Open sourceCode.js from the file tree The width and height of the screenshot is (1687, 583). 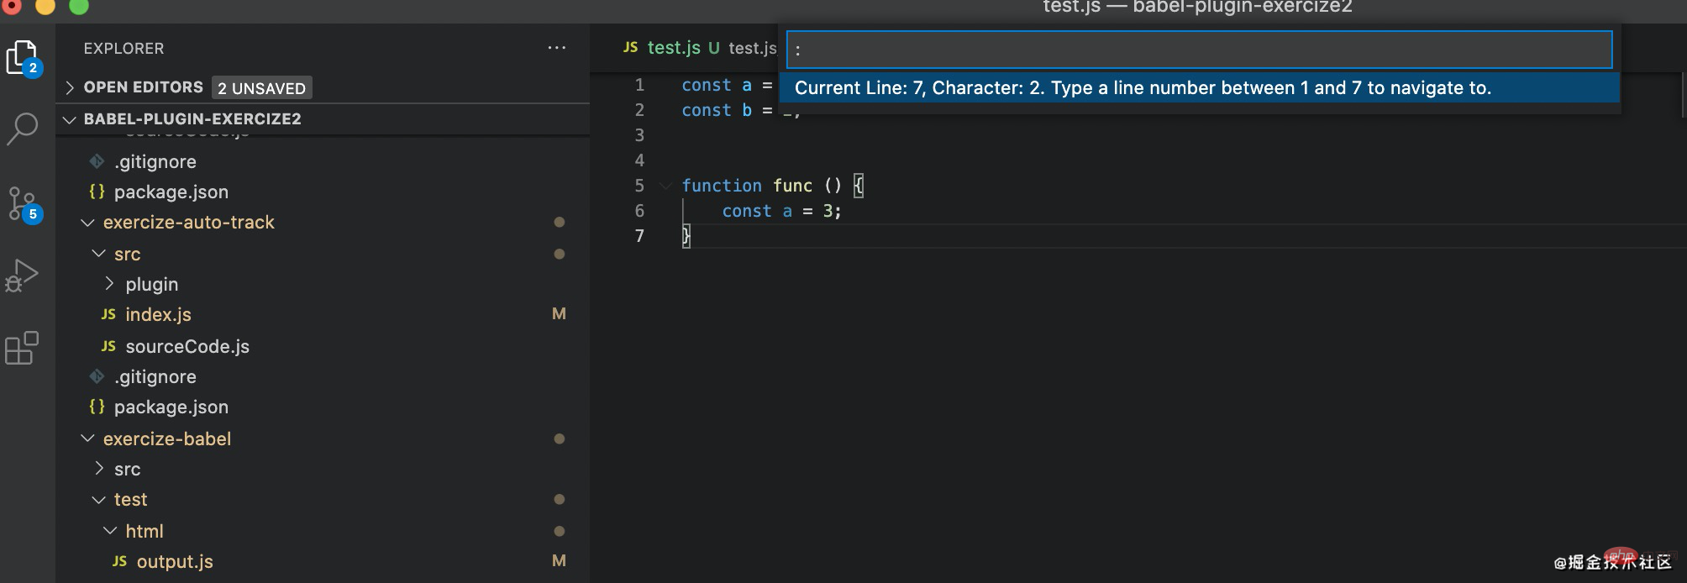[x=187, y=346]
